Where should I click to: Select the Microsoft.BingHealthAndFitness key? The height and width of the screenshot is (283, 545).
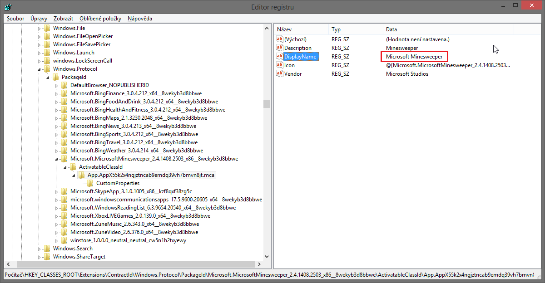click(148, 110)
